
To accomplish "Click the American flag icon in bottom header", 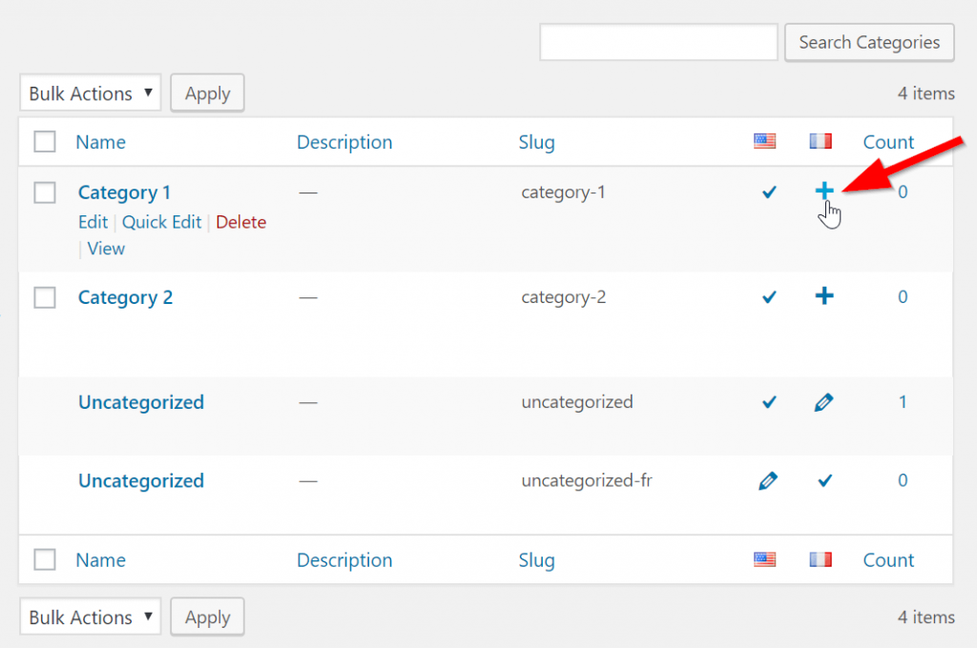I will click(764, 559).
